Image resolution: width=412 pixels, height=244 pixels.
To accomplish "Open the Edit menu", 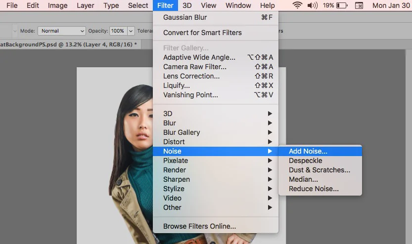I will pos(33,5).
